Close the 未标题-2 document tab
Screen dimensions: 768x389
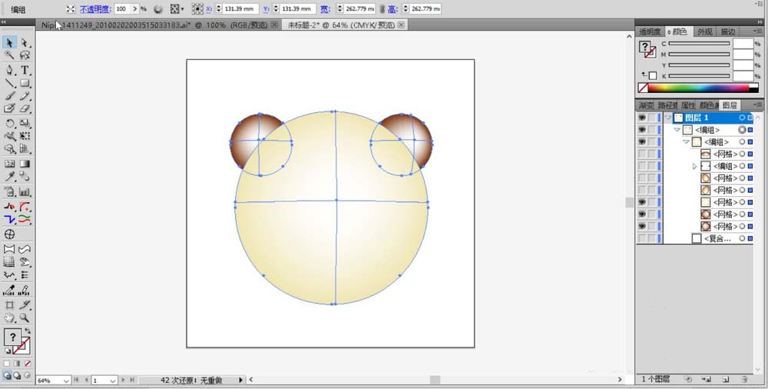point(401,25)
